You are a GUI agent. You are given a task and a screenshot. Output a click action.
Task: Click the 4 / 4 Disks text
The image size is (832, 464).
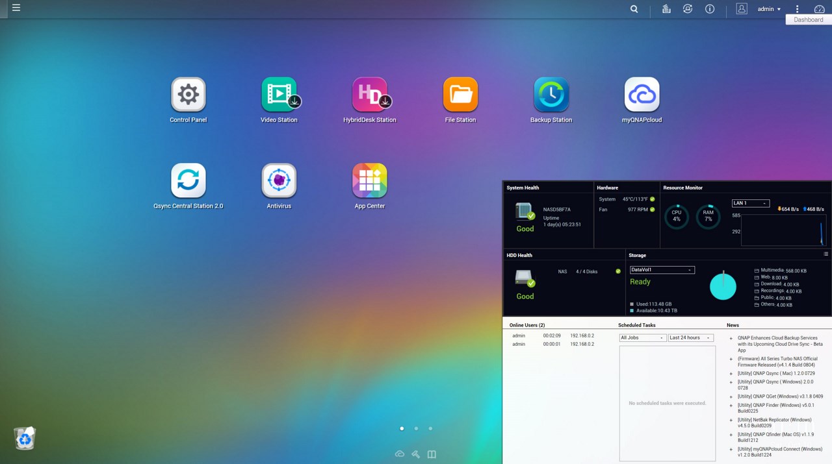point(586,271)
